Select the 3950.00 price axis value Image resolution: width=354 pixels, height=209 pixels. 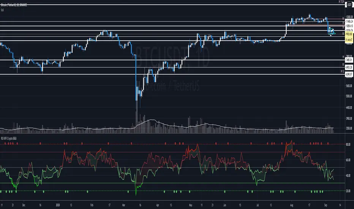349,119
